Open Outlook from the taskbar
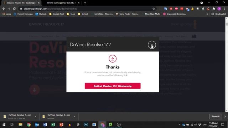This screenshot has width=228, height=128. pyautogui.click(x=37, y=125)
